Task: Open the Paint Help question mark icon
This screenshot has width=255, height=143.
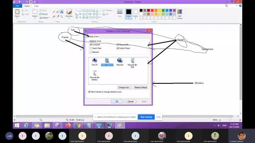Action: click(240, 6)
